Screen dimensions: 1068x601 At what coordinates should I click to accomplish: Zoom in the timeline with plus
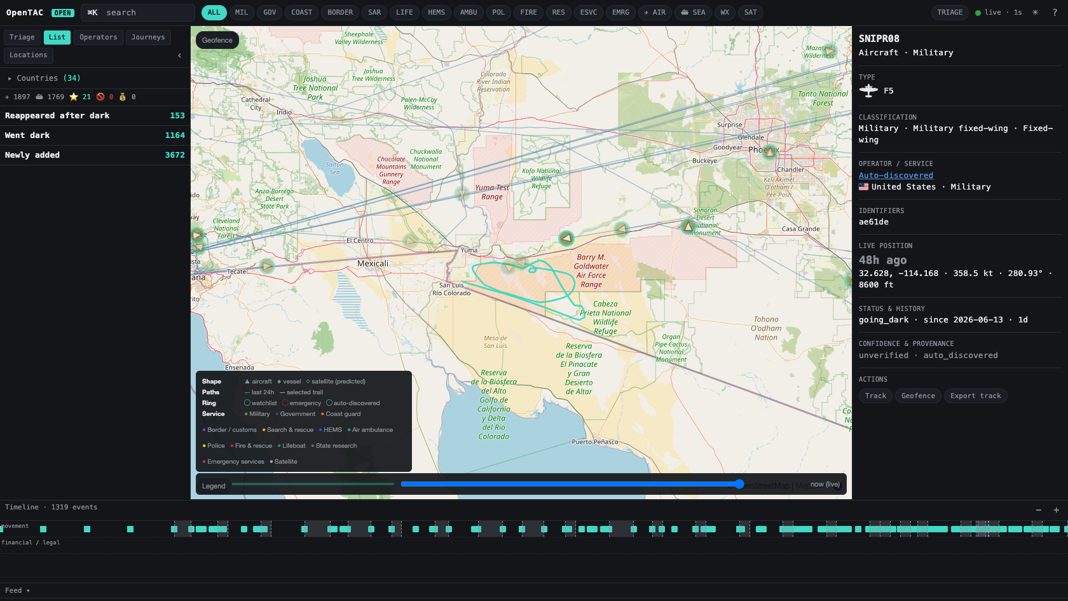coord(1056,509)
